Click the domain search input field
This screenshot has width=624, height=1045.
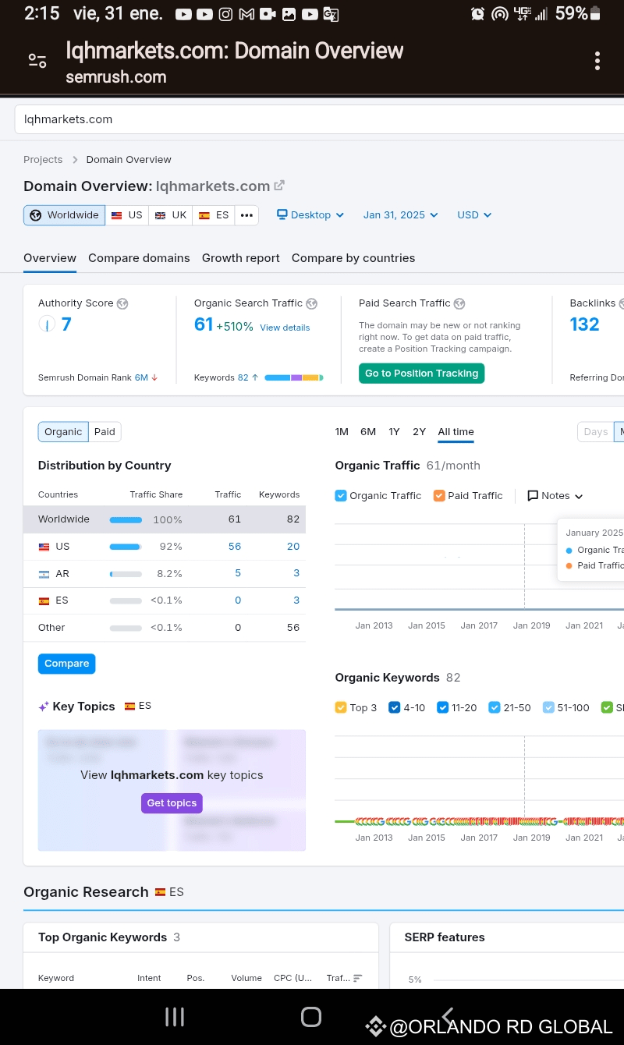pos(312,119)
